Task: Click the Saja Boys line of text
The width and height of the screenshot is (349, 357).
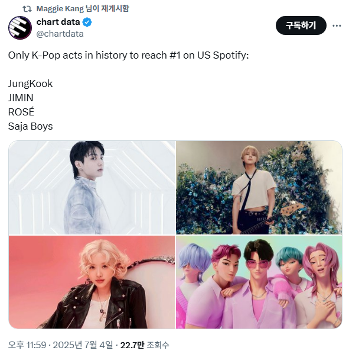Action: pos(31,126)
